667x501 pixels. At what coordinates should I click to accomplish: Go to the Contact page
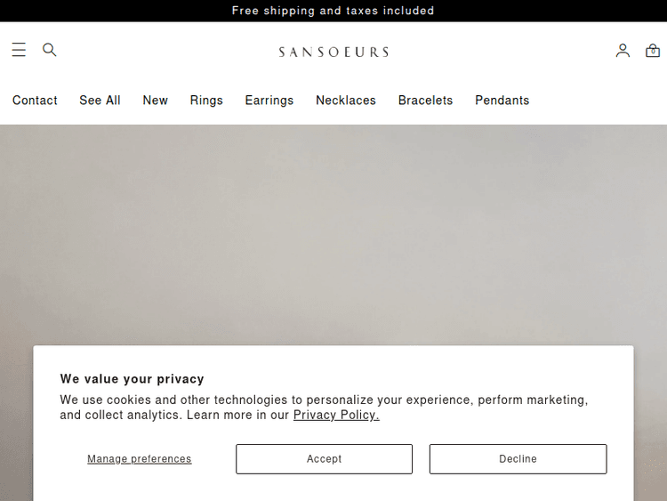tap(35, 101)
